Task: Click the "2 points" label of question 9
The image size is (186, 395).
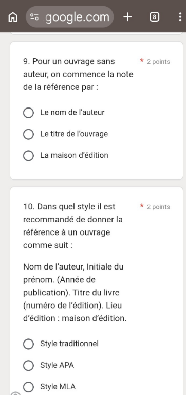Action: (x=158, y=62)
